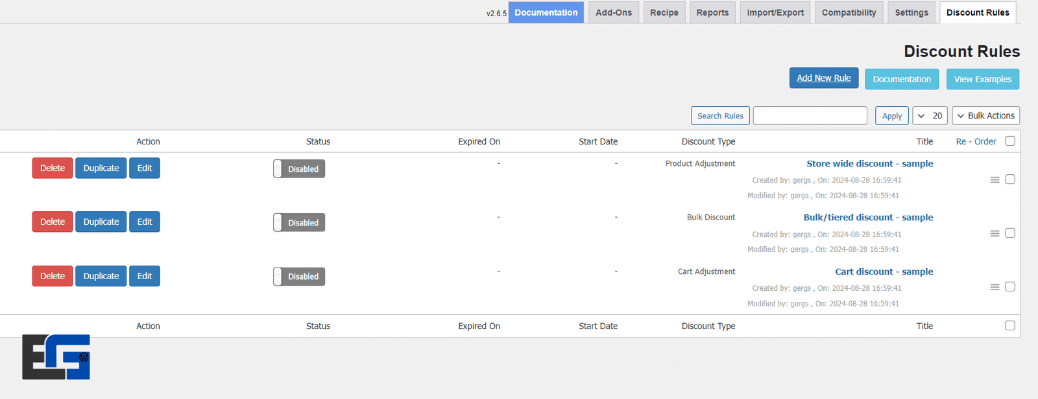Click drag handle icon for Bulk/tiered discount
The height and width of the screenshot is (399, 1038).
[995, 233]
